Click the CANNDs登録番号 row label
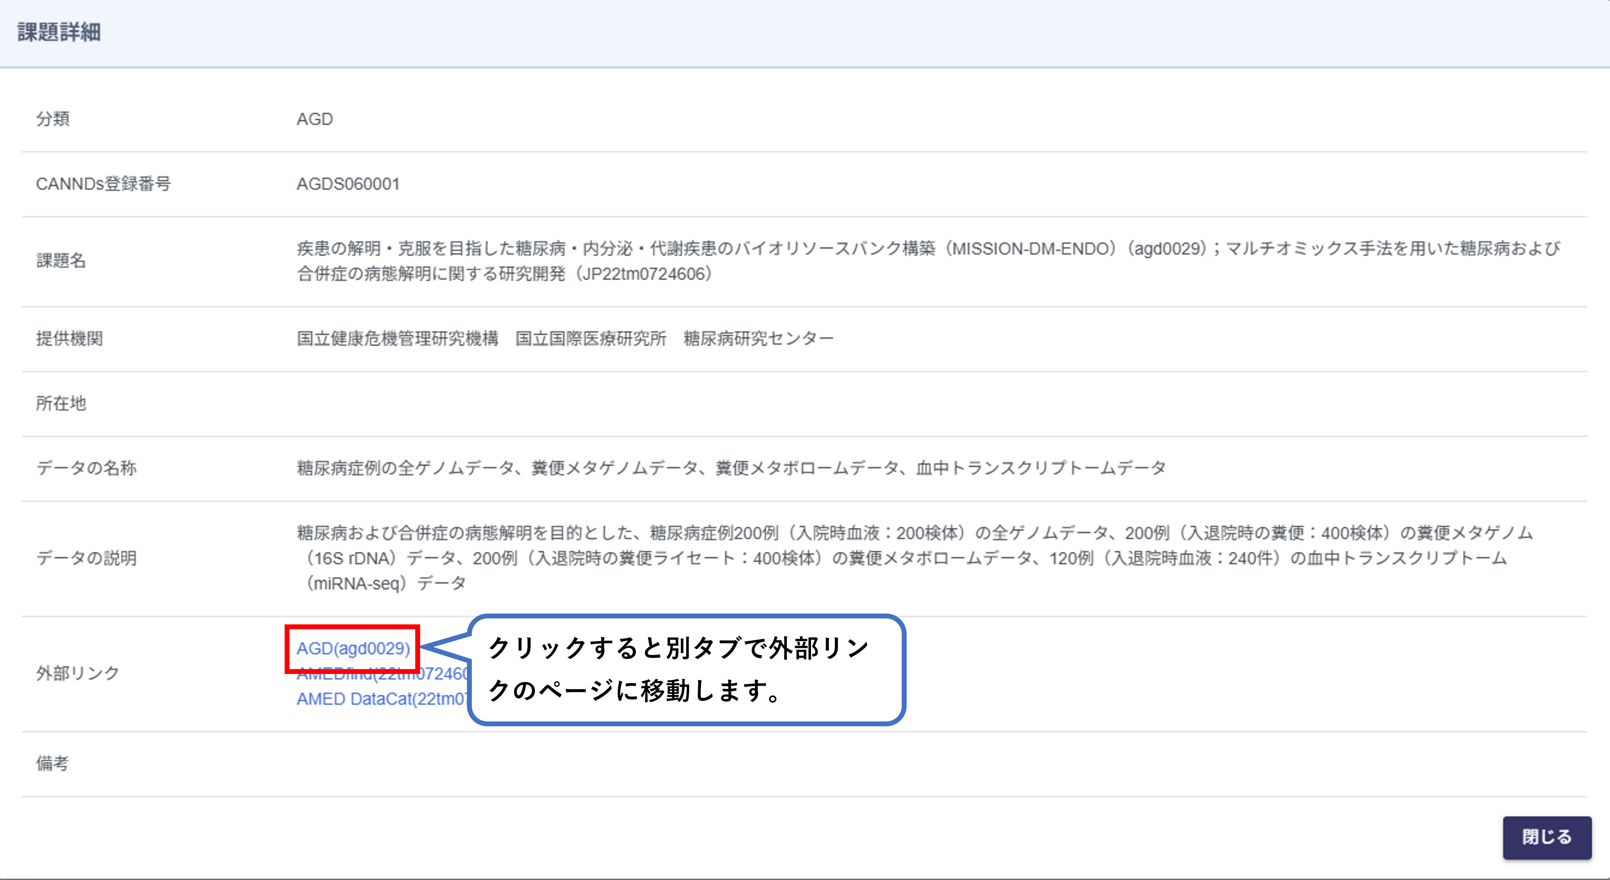1610x880 pixels. coord(103,184)
